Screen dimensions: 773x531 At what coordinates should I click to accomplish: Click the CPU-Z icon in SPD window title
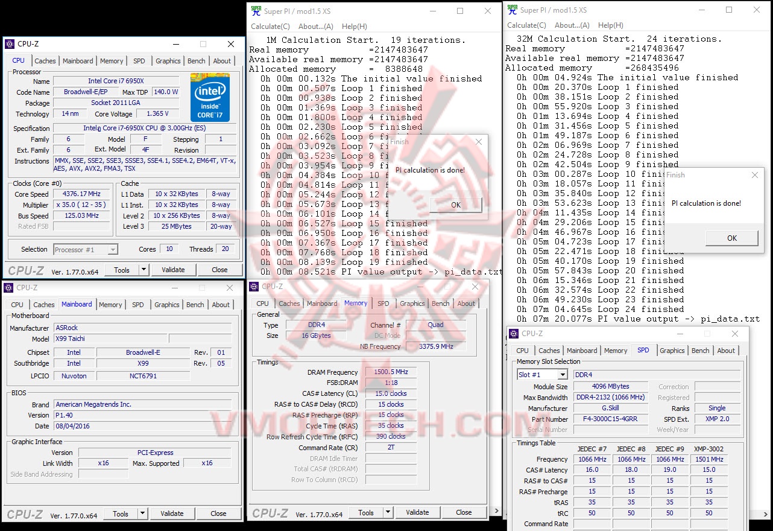[x=514, y=334]
